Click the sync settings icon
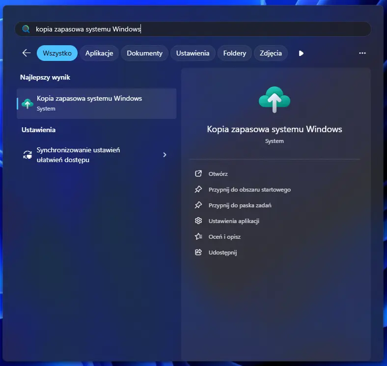This screenshot has width=387, height=366. 28,155
